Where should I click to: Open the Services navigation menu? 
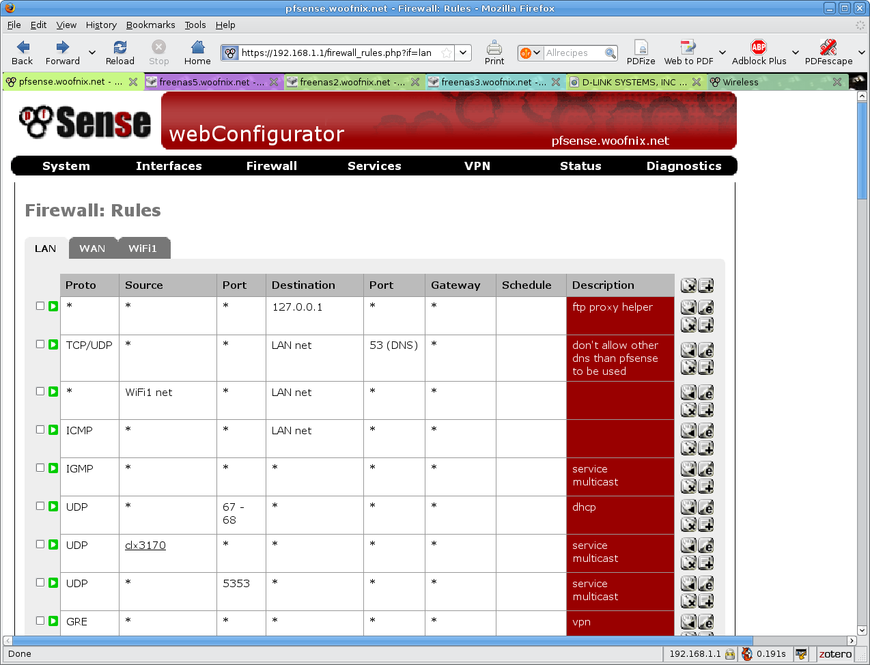[x=374, y=166]
